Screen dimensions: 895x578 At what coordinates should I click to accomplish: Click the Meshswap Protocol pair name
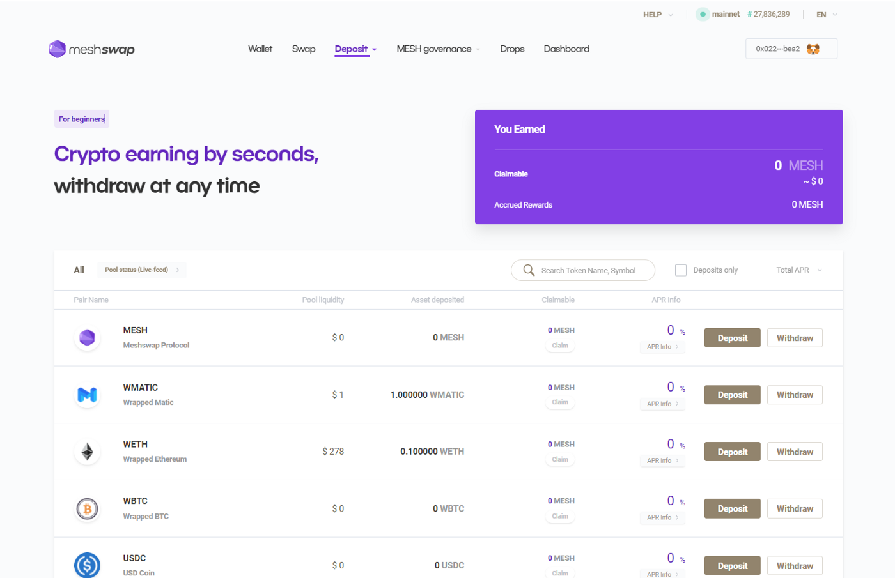(x=156, y=345)
